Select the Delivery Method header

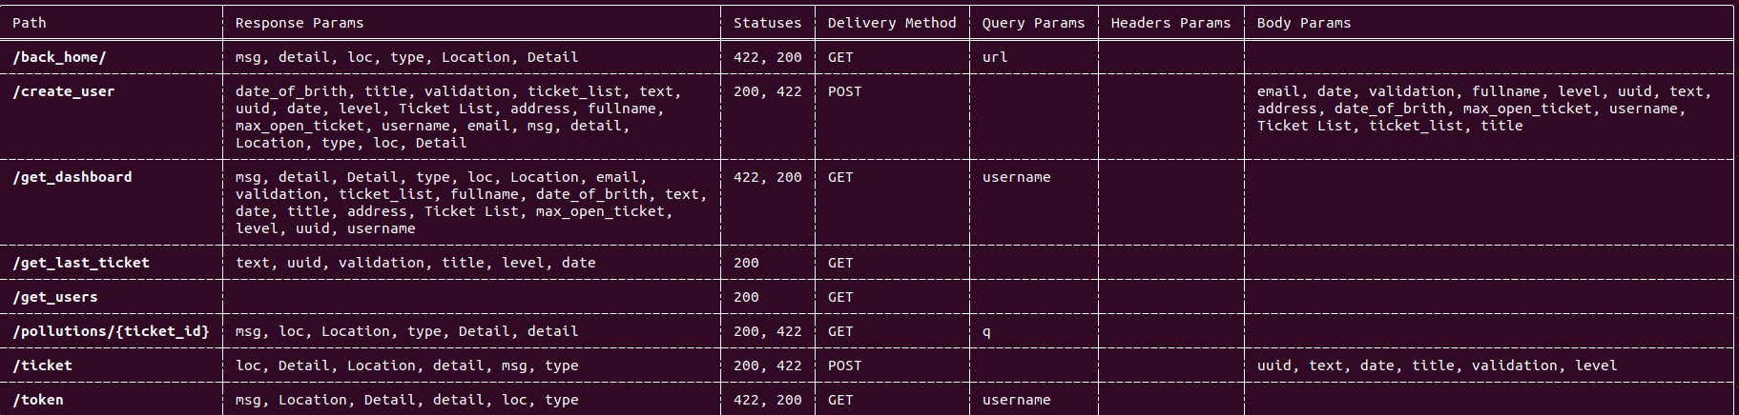892,23
